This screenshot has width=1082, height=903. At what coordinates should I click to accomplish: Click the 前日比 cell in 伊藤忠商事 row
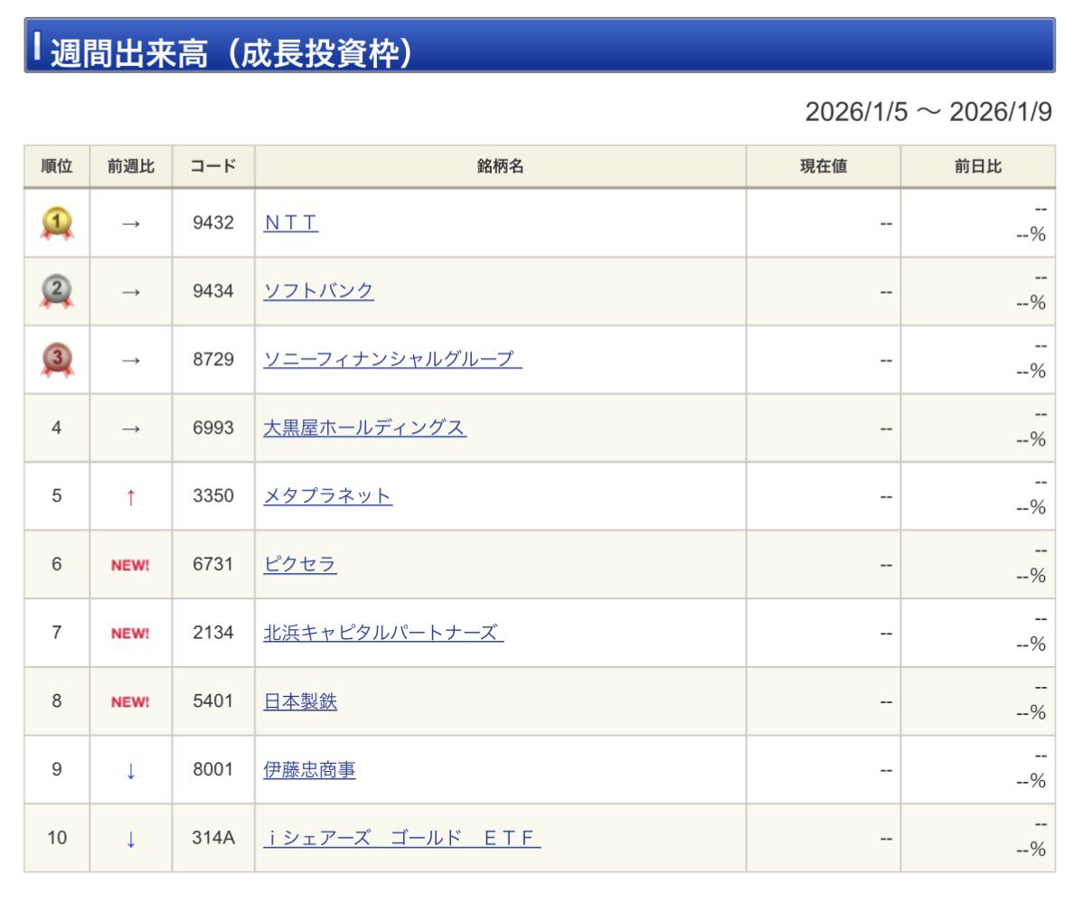tap(978, 770)
